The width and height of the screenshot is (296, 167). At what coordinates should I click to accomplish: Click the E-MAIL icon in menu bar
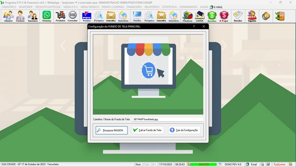pyautogui.click(x=211, y=7)
